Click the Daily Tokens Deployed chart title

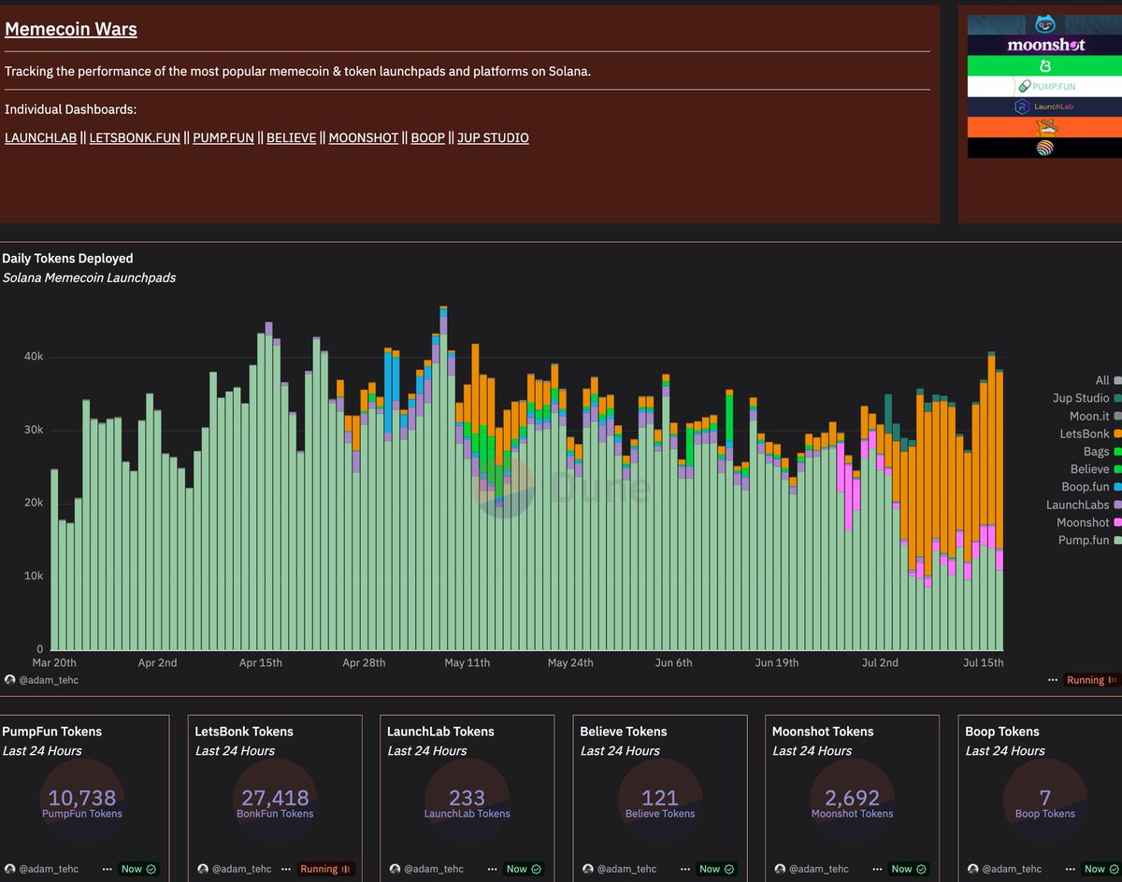67,258
